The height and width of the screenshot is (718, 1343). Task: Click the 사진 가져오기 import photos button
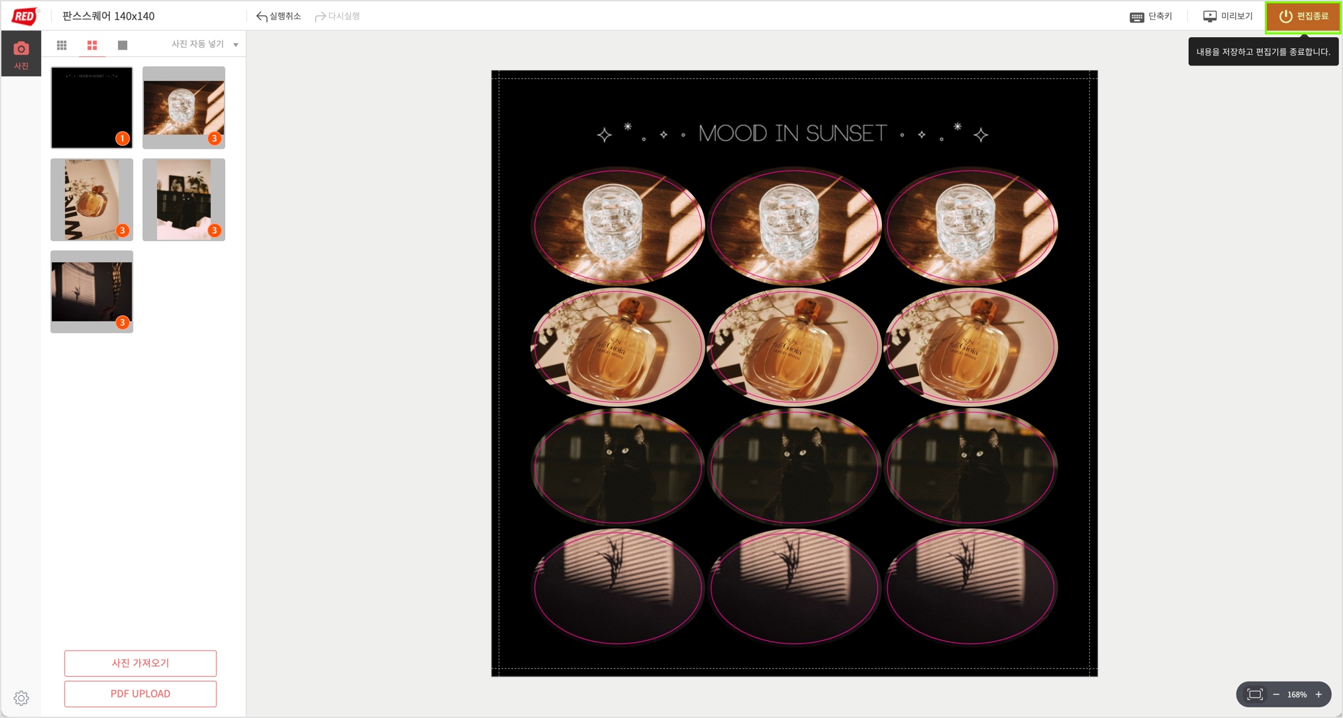point(140,663)
